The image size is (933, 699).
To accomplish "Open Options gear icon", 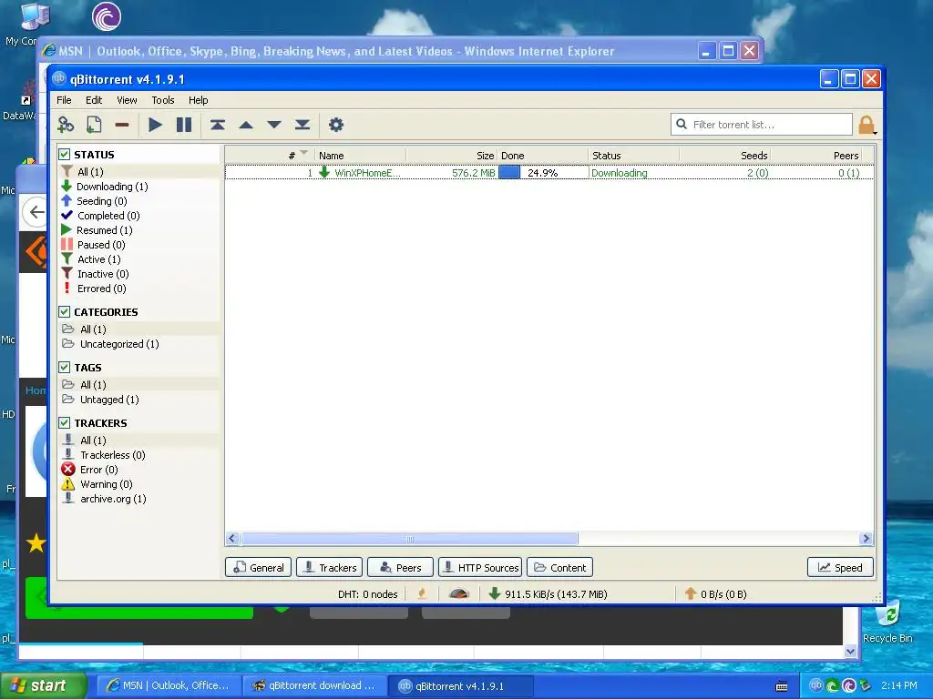I will 336,125.
